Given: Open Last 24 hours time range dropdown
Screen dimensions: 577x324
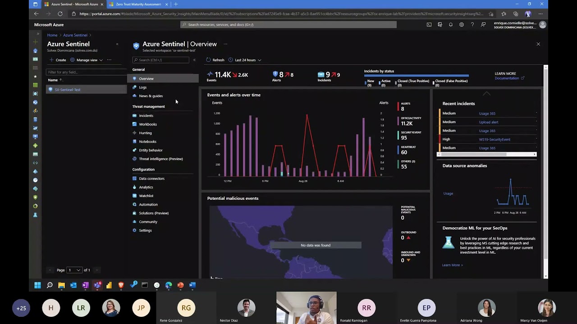Looking at the screenshot, I should point(245,60).
